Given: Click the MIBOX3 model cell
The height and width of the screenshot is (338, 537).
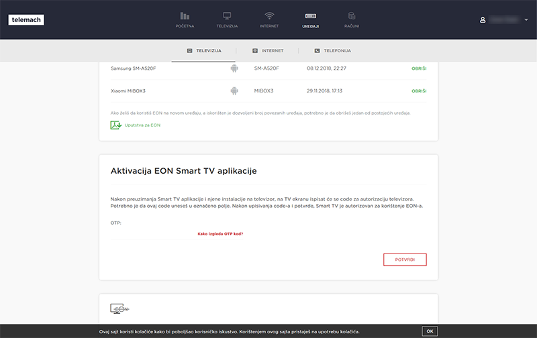Looking at the screenshot, I should [264, 91].
